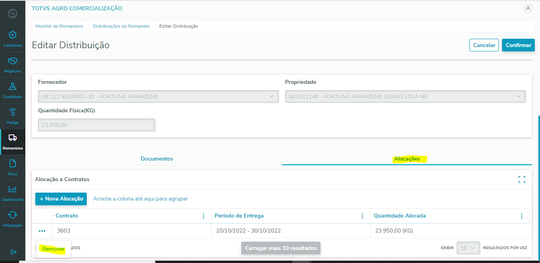The image size is (540, 263).
Task: Expand the sidebar menu arrow icon
Action: [13, 252]
